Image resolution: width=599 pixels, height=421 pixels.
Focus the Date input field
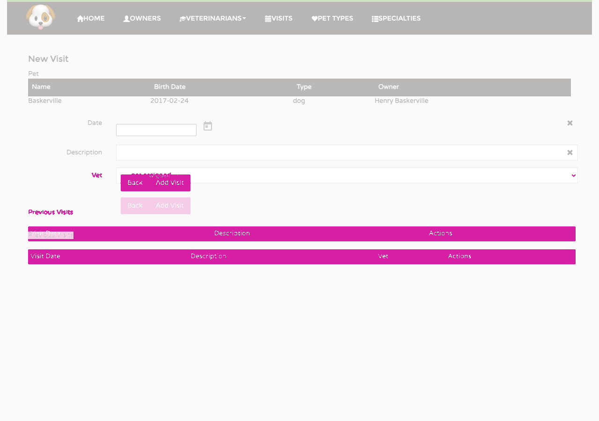[156, 130]
